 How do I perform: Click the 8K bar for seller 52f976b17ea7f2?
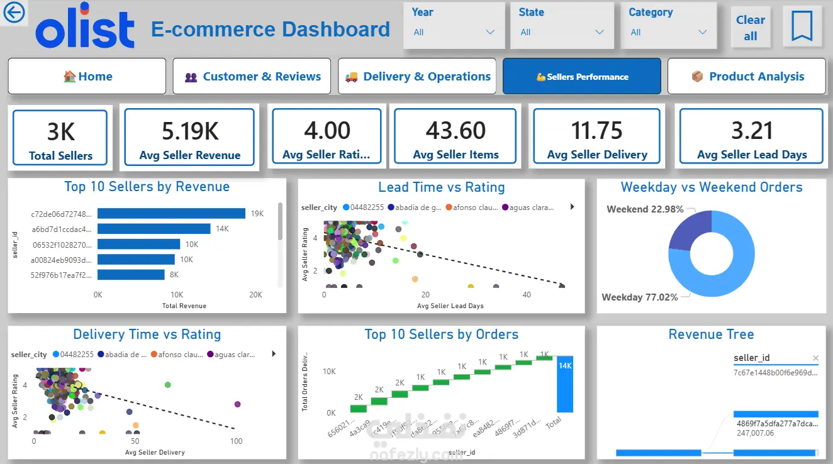pos(131,275)
